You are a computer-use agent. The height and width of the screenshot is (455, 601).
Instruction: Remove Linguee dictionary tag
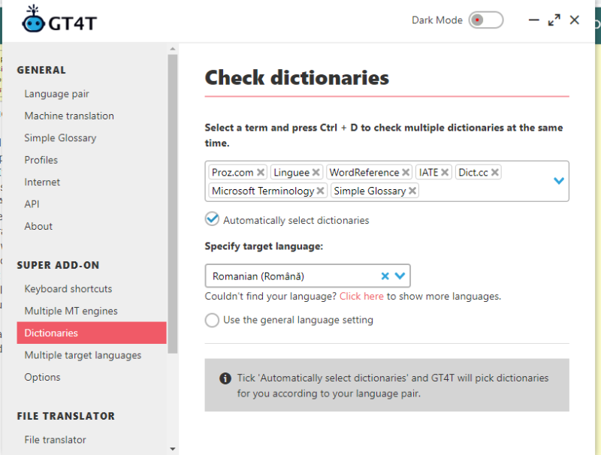pos(316,173)
